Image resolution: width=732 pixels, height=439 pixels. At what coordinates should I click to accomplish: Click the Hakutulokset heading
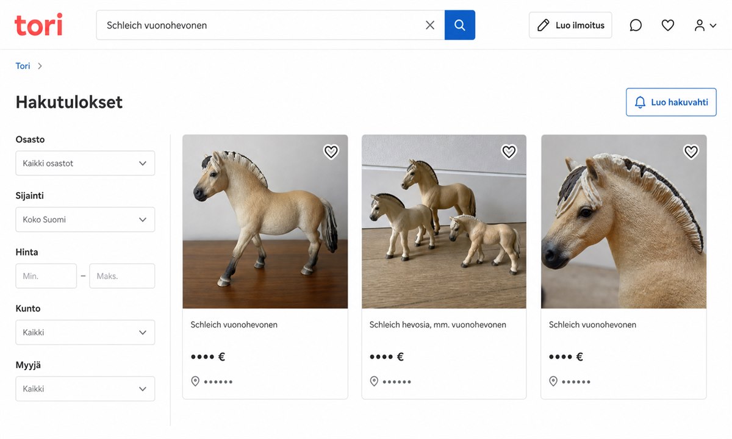69,102
